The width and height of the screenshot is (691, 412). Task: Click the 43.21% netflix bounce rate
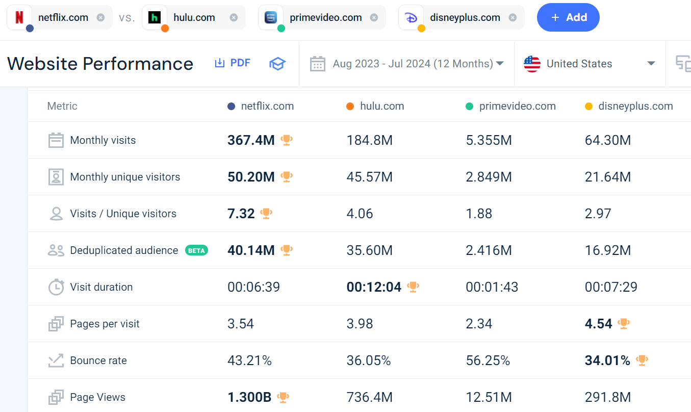click(249, 360)
